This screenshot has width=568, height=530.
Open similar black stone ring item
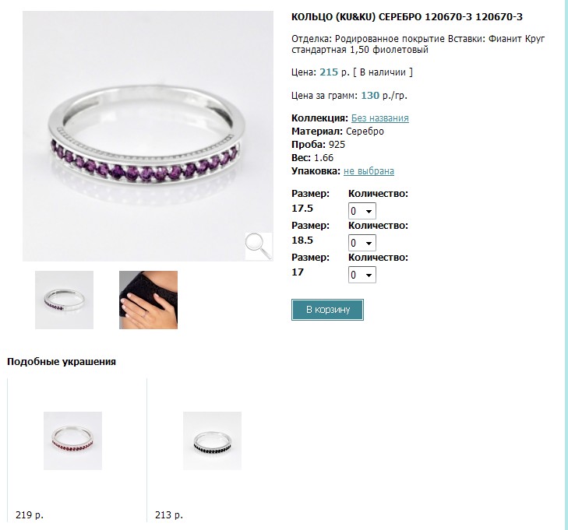(x=212, y=440)
